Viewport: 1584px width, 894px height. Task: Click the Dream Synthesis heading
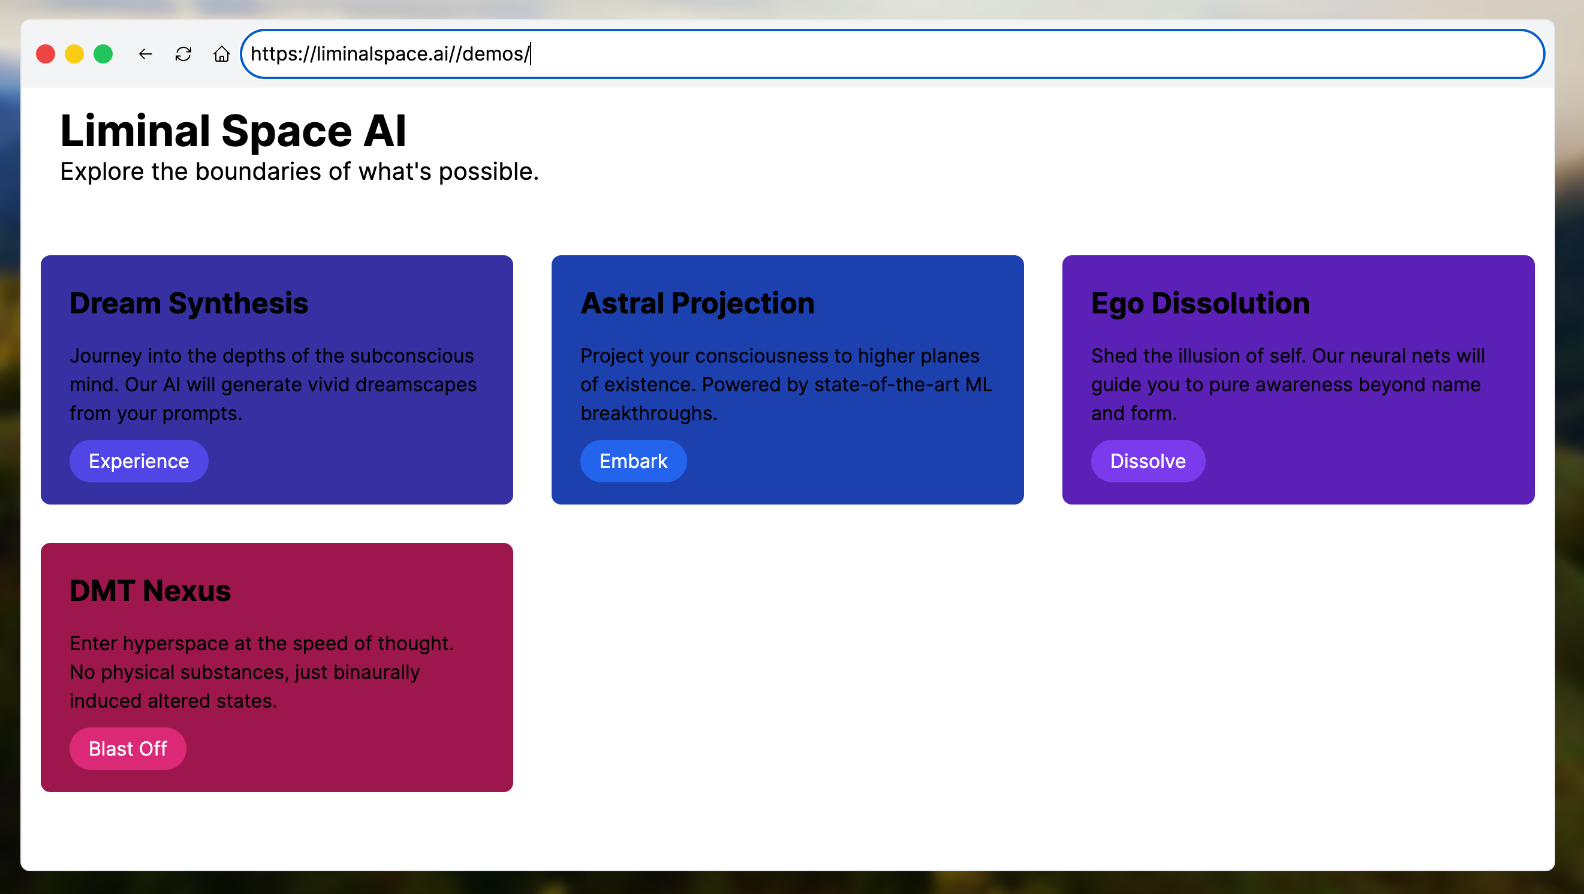point(189,303)
